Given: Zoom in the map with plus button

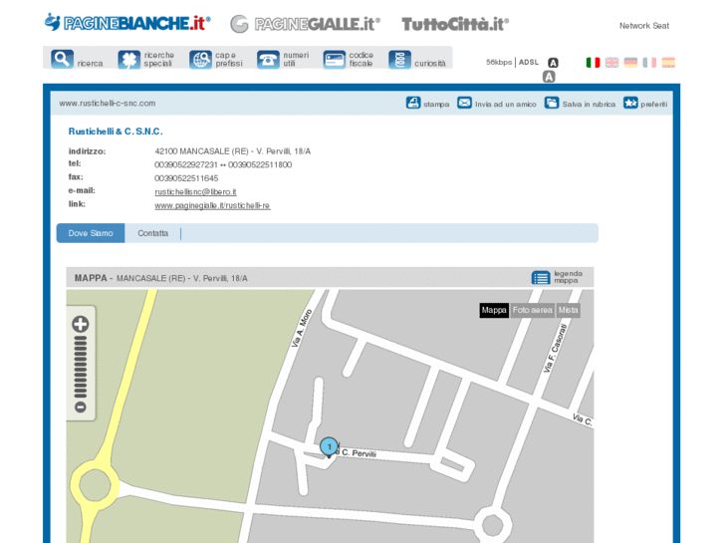Looking at the screenshot, I should pos(81,324).
